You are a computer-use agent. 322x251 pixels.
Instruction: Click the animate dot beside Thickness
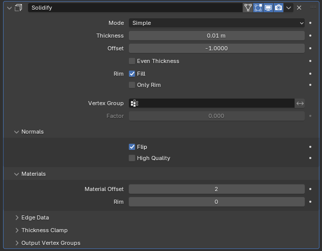pos(310,36)
